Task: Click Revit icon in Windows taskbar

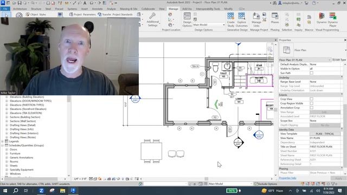Action: click(x=73, y=191)
